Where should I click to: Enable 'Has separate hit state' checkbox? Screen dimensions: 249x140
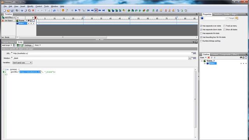click(201, 33)
